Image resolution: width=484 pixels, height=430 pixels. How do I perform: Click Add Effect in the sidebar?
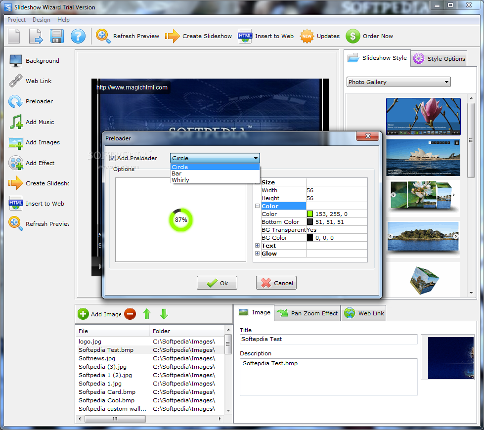click(x=32, y=163)
